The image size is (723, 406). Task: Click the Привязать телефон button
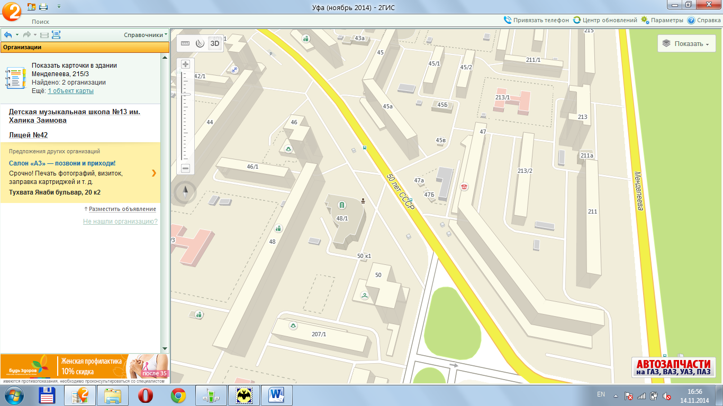click(537, 20)
